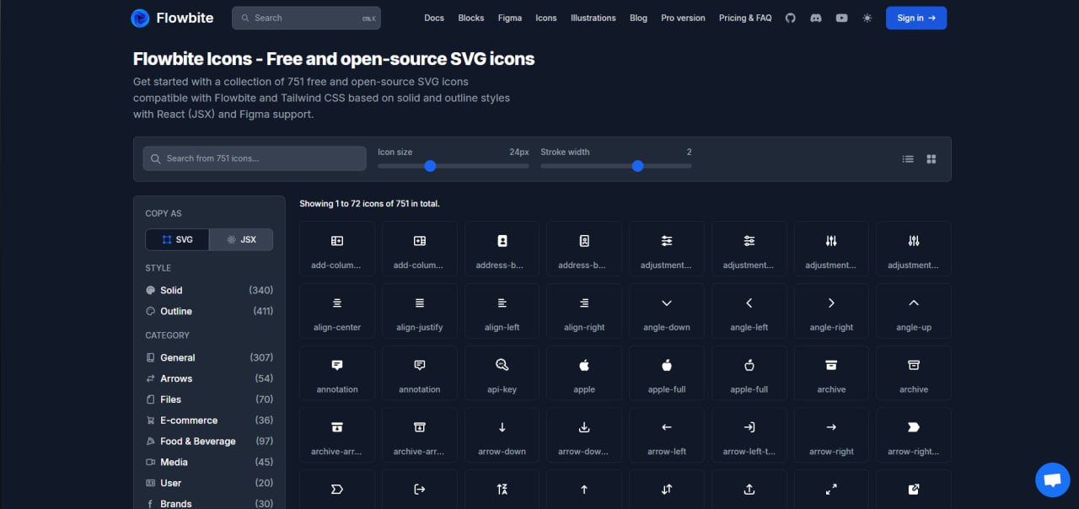This screenshot has height=509, width=1079.
Task: Open the chat widget bubble
Action: point(1052,480)
